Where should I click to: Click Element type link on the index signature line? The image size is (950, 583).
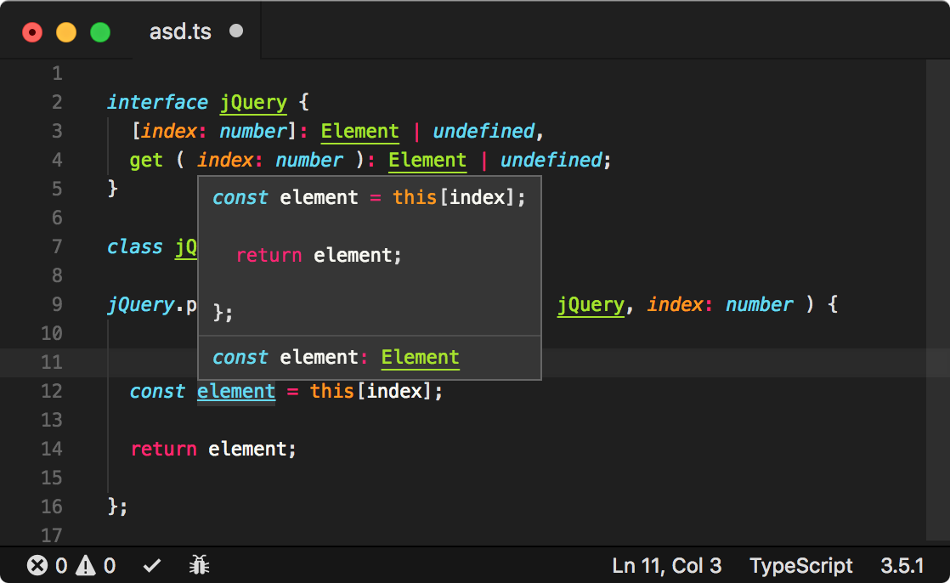pyautogui.click(x=359, y=131)
